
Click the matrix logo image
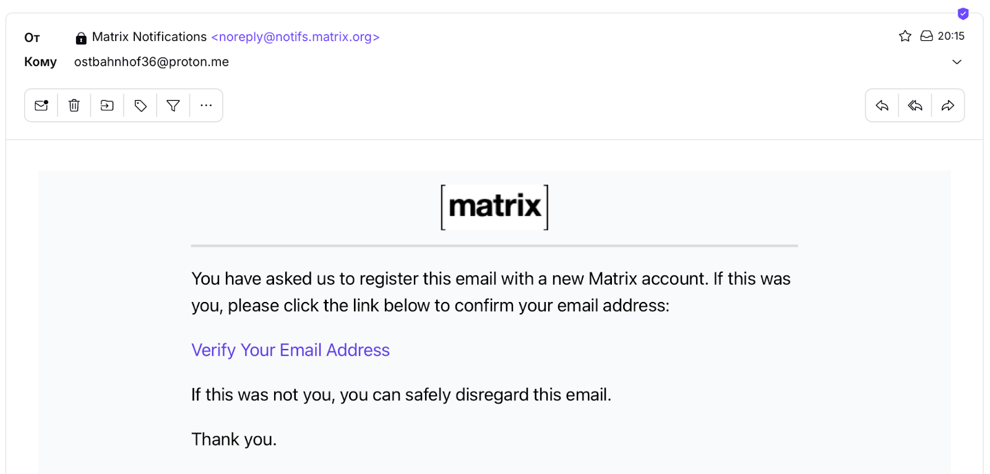point(494,207)
